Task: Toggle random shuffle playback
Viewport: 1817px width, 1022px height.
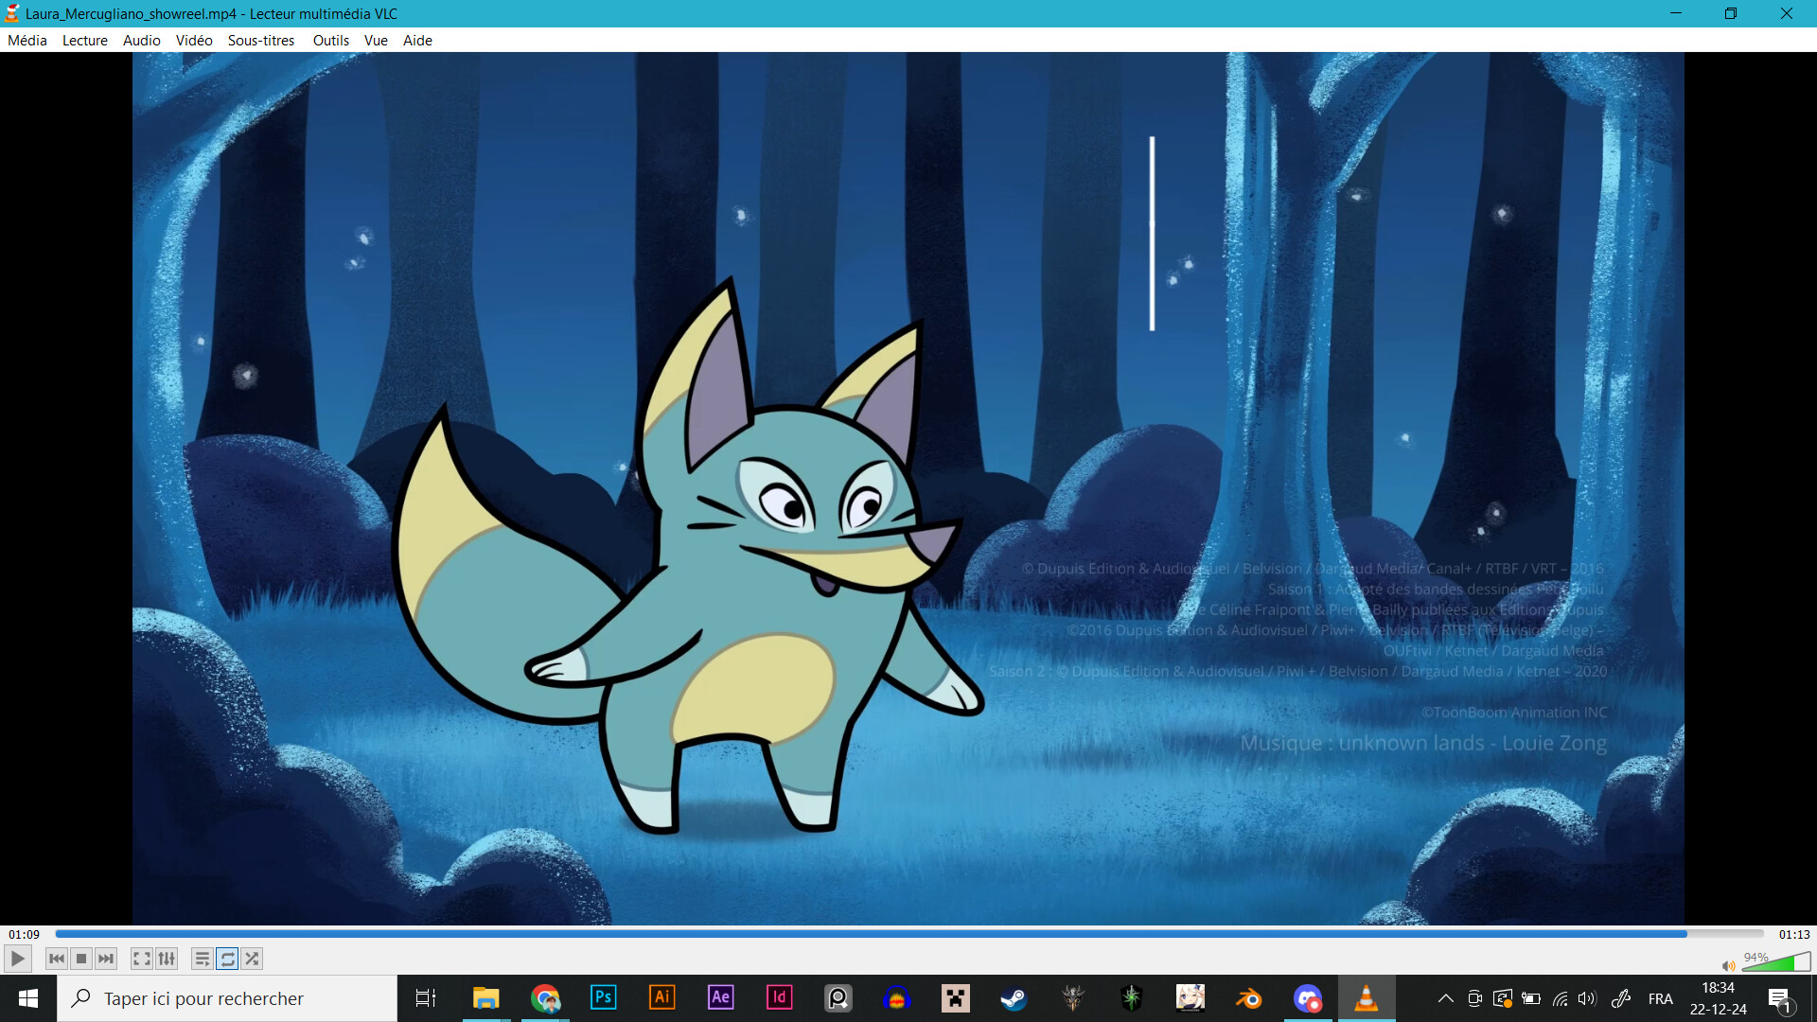Action: (252, 959)
